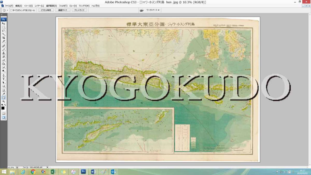Open the フィルタ(T) menu
Screen dimensions: 311x175
click(x=63, y=6)
